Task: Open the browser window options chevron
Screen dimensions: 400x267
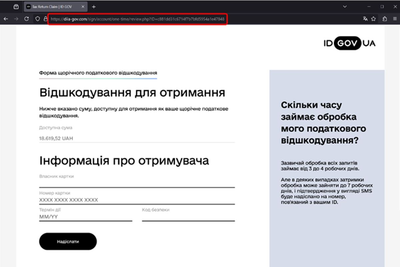Action: click(345, 6)
